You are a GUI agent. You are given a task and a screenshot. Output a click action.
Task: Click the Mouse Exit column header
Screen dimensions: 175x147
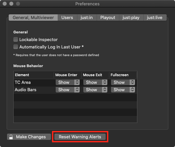tap(95, 75)
